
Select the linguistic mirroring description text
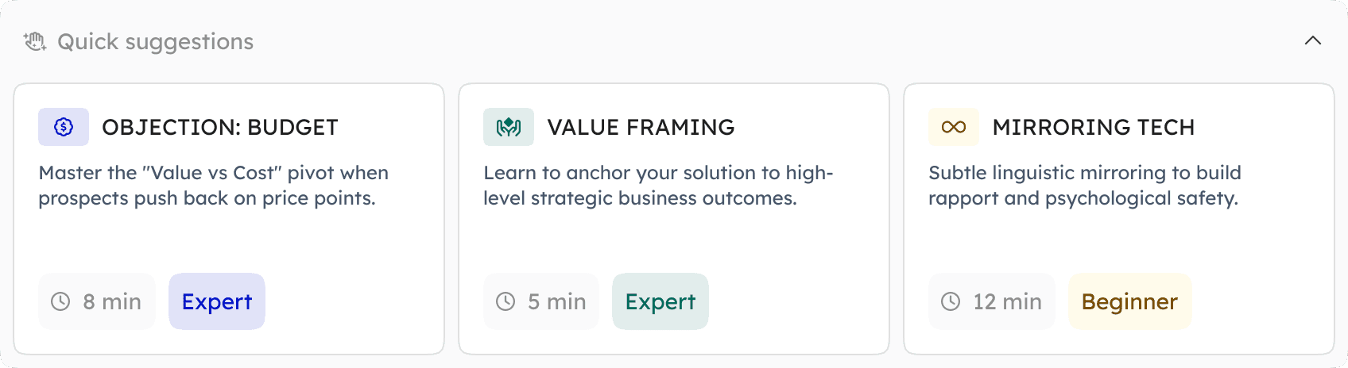click(x=1085, y=186)
